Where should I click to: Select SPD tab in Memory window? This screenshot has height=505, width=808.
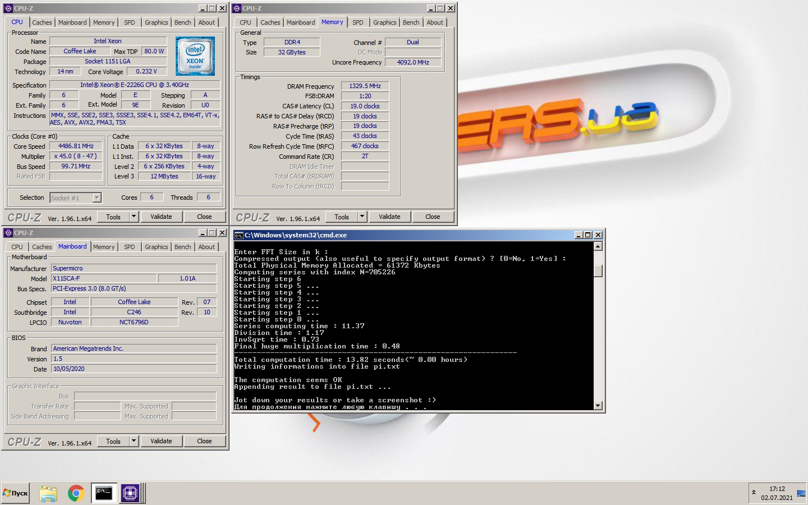(x=358, y=22)
